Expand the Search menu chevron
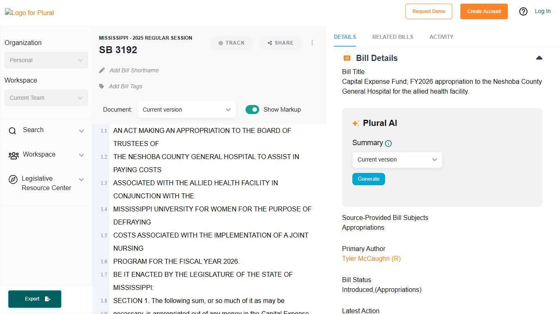 [81, 131]
